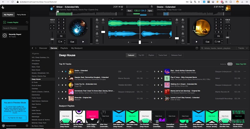The width and height of the screenshot is (250, 129).
Task: Open settings gear beside username haivan123412
Action: tap(27, 126)
